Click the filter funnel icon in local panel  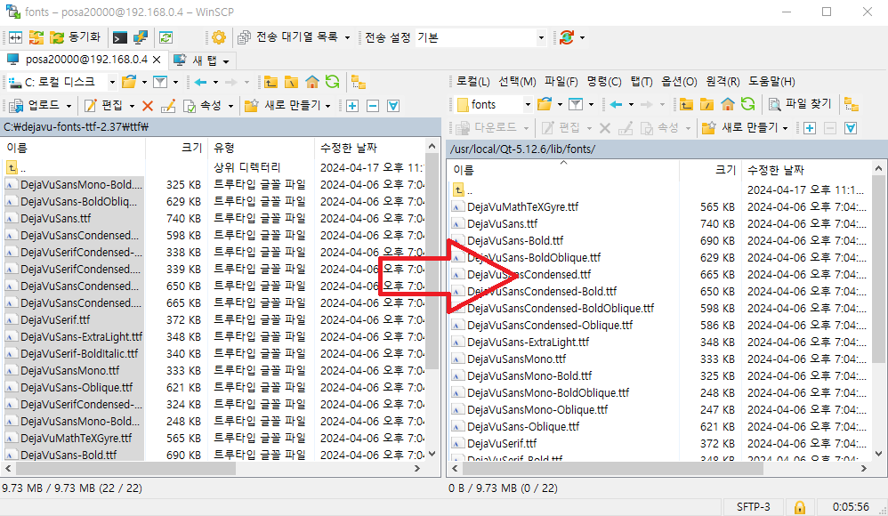(160, 82)
